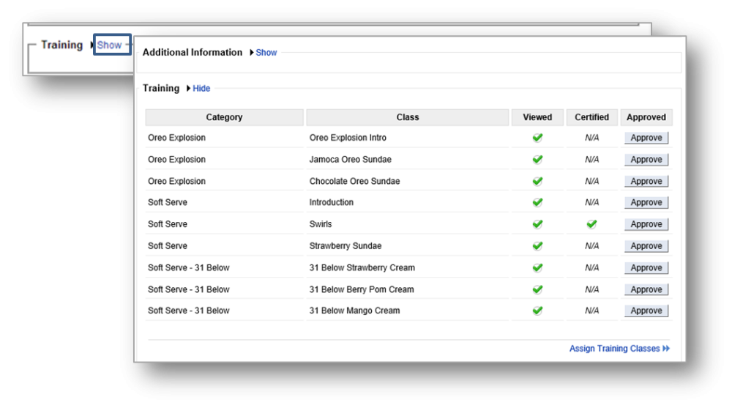Click the Viewed checkmark for Soft Serve Introduction
732x408 pixels.
[x=537, y=202]
